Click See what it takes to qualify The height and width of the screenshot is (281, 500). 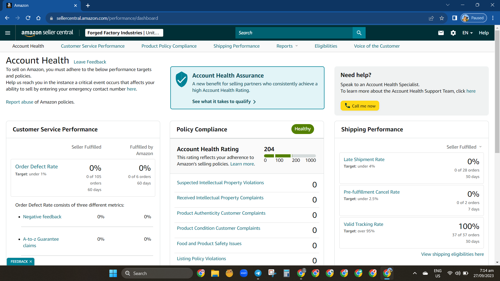[x=224, y=101]
